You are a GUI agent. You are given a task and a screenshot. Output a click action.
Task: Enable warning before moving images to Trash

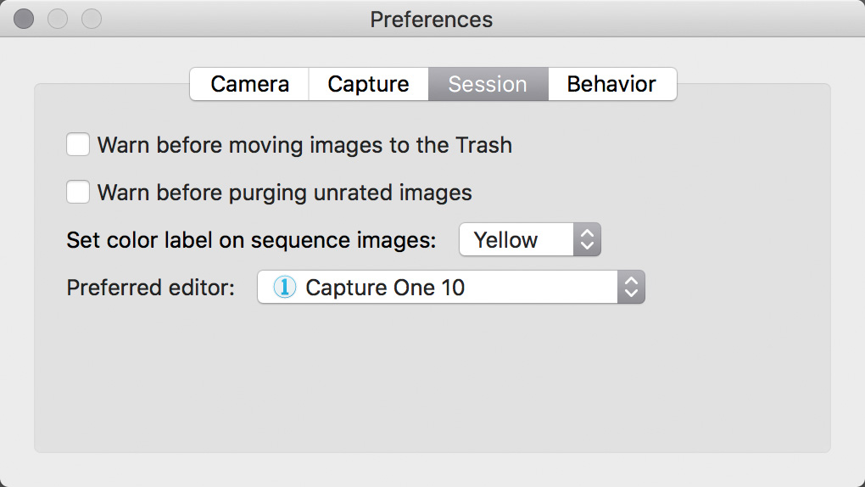(78, 145)
